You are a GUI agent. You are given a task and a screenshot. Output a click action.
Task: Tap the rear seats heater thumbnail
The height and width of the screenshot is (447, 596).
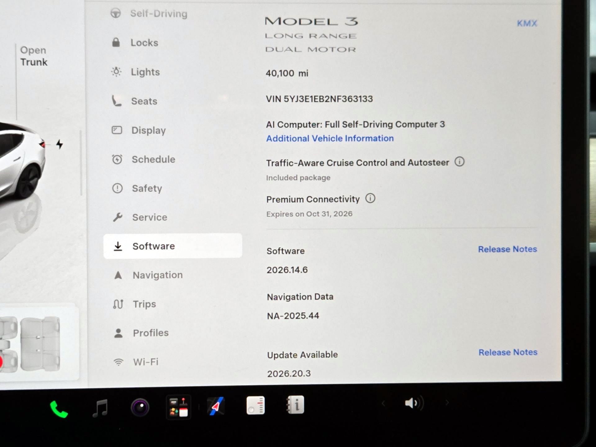(40, 344)
